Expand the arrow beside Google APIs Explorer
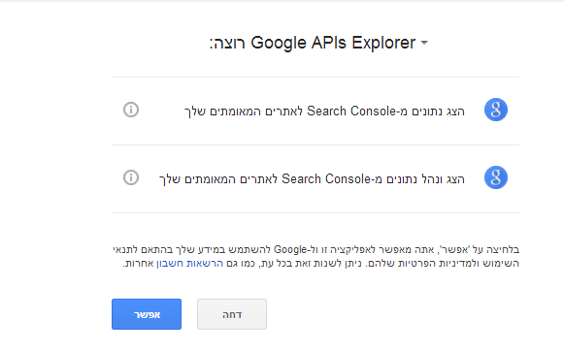Viewport: 564px width, 351px height. tap(424, 43)
